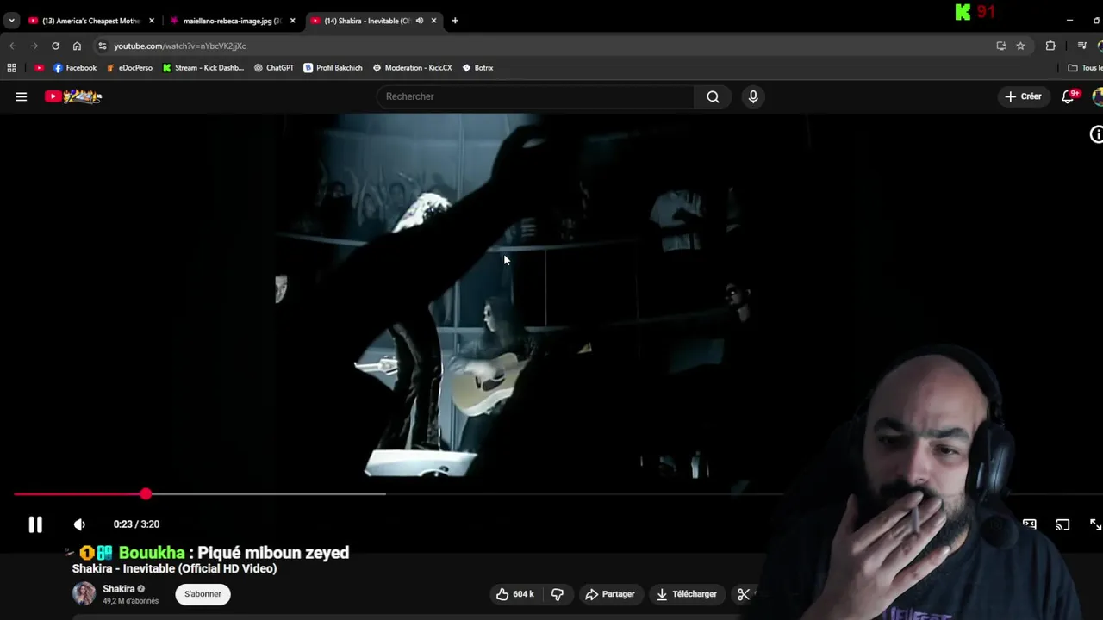Image resolution: width=1103 pixels, height=620 pixels.
Task: Click the Télécharger download button
Action: point(687,594)
